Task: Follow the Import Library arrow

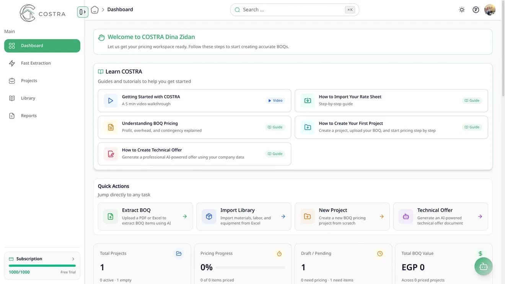Action: [x=283, y=217]
